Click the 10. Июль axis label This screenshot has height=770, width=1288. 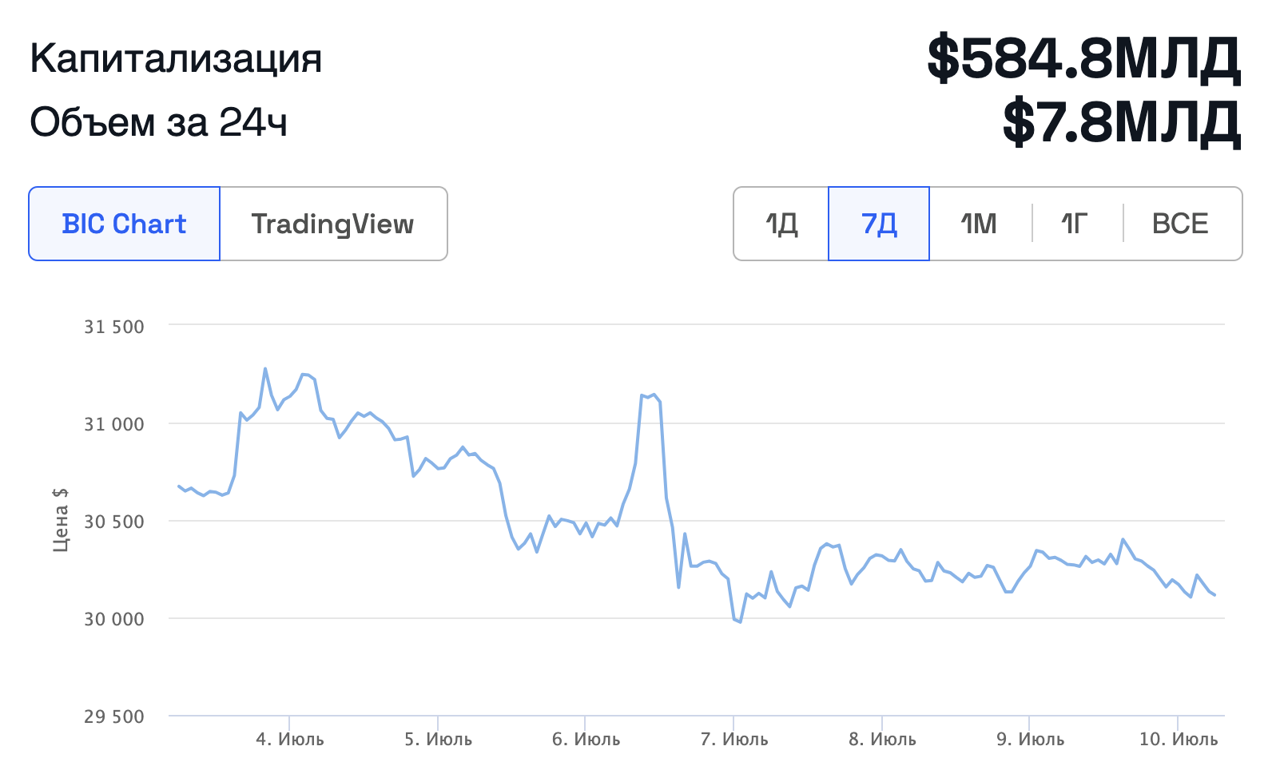coord(1179,739)
